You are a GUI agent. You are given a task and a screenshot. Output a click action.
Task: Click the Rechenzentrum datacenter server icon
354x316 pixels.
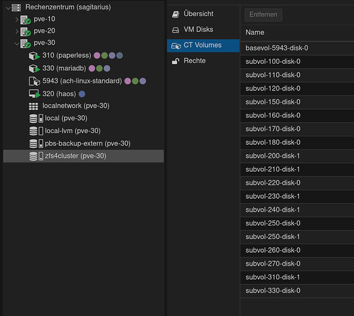(x=16, y=8)
